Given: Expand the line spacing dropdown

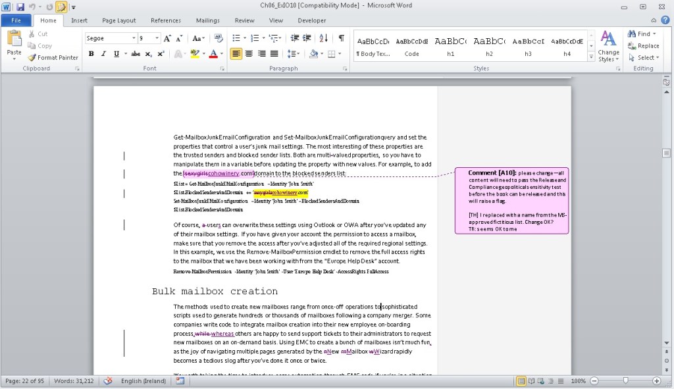Looking at the screenshot, I should (294, 54).
